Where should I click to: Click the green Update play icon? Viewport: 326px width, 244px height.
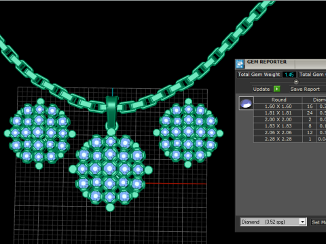pyautogui.click(x=276, y=89)
